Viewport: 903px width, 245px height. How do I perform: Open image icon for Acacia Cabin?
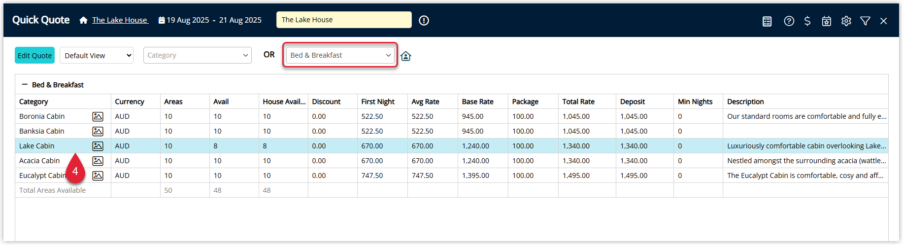98,161
